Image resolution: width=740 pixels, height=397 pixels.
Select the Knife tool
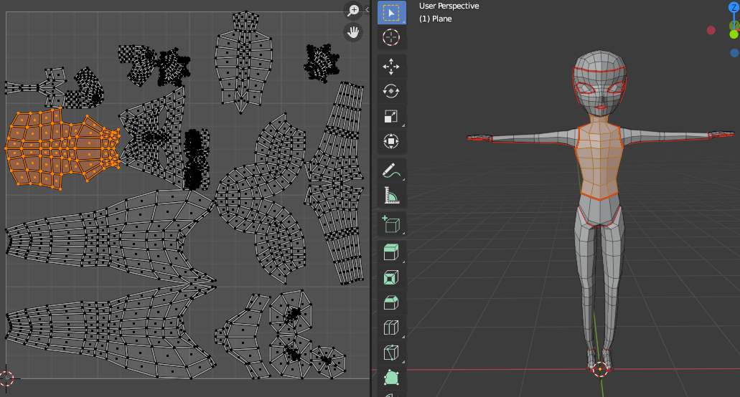391,353
